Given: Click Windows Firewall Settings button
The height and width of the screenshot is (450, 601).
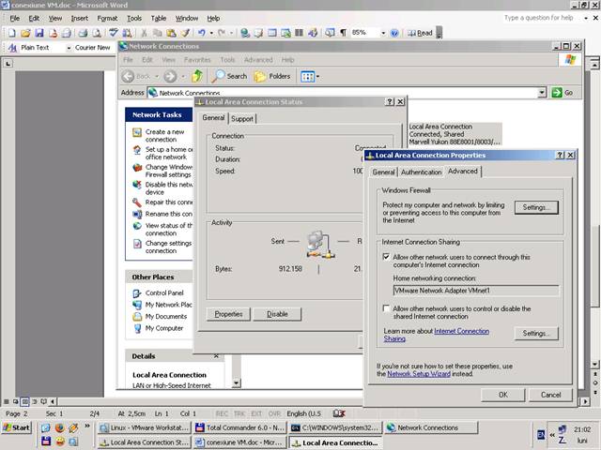Looking at the screenshot, I should tap(536, 207).
